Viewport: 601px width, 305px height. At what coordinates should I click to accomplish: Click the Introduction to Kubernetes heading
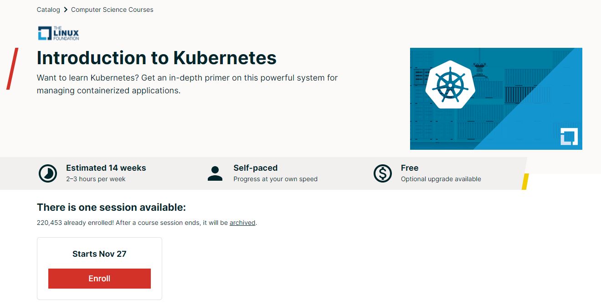point(156,58)
